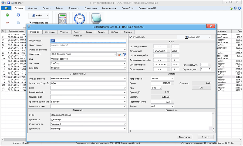Open the calculator icon in the ribbon
Image resolution: width=243 pixels, height=146 pixels.
pos(63,19)
